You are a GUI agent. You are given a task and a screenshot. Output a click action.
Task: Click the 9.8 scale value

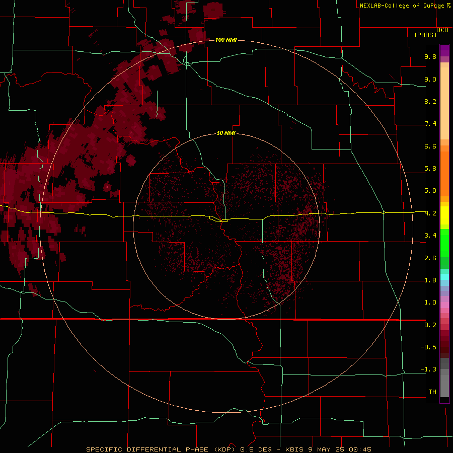pyautogui.click(x=430, y=56)
